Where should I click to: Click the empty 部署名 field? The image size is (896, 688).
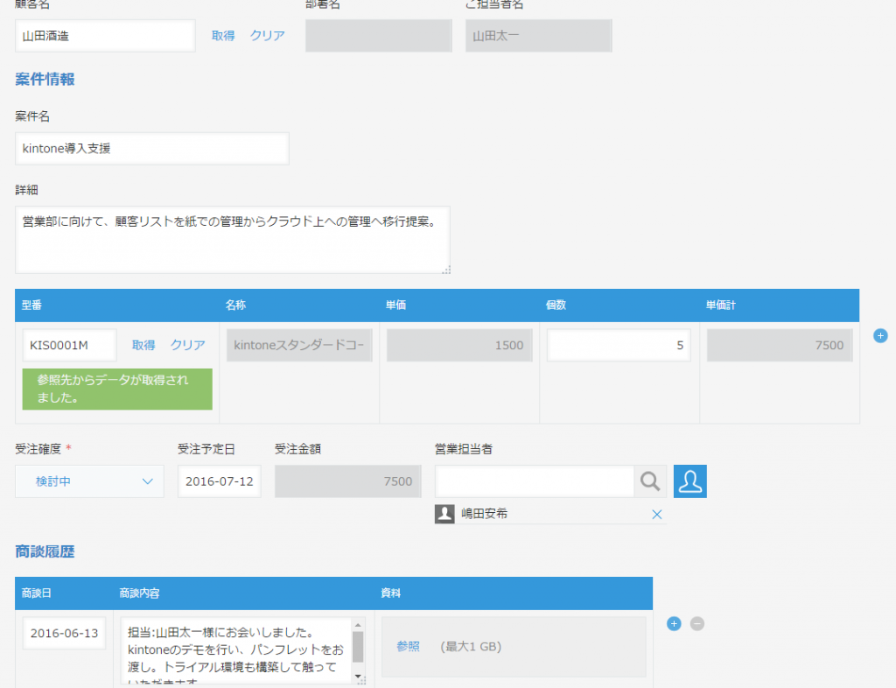pyautogui.click(x=379, y=35)
